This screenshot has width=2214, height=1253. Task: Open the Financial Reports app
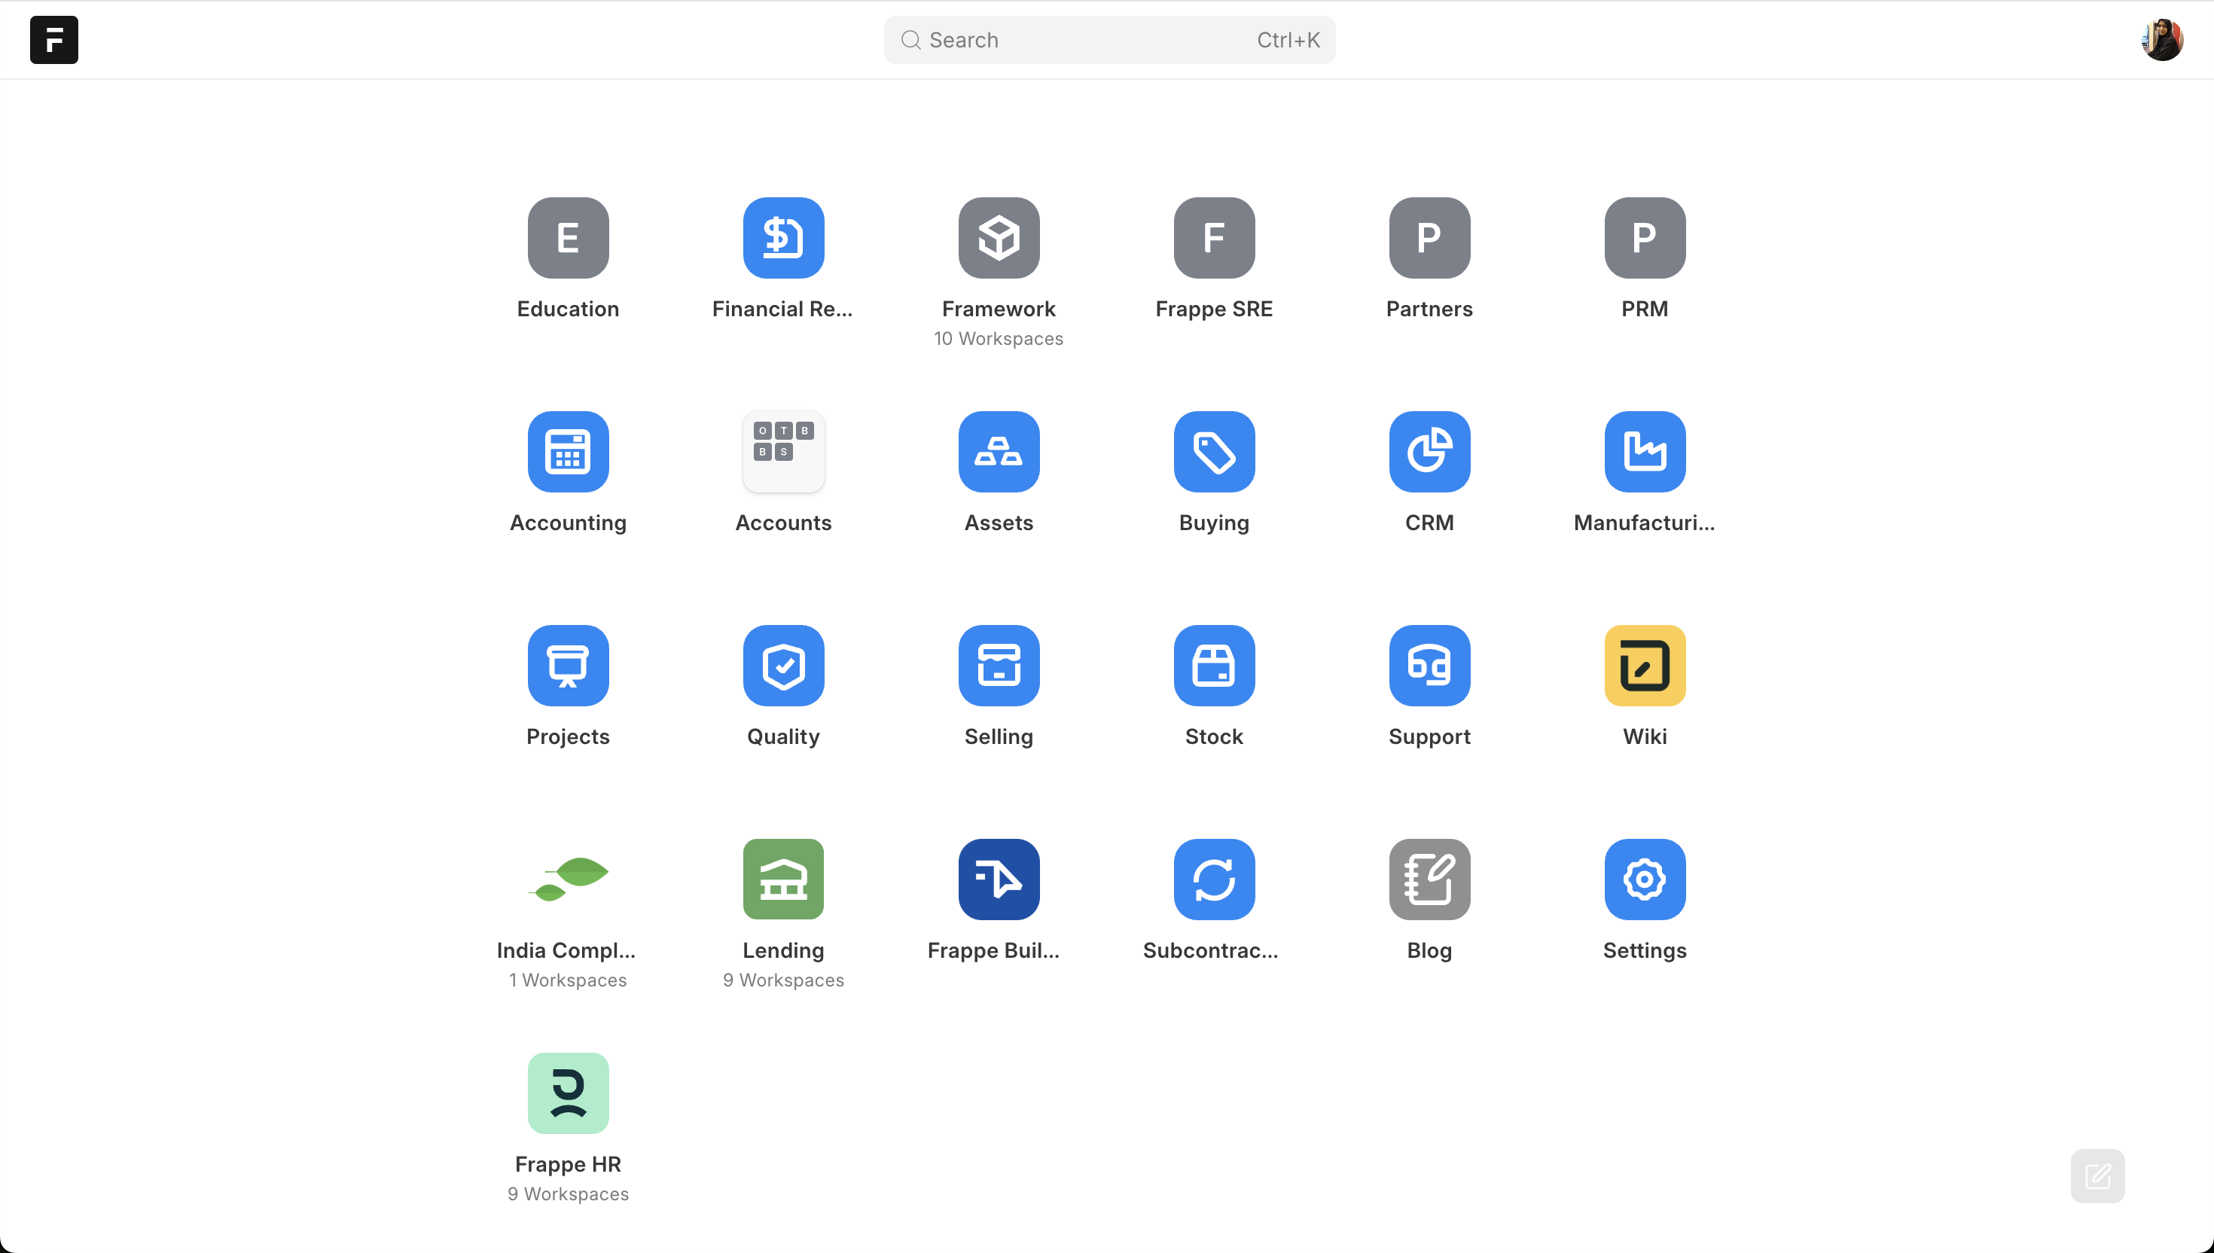(783, 239)
